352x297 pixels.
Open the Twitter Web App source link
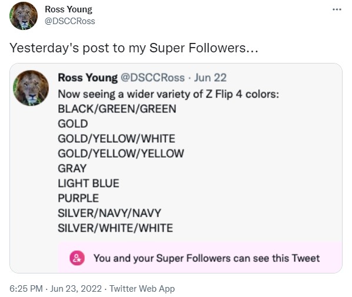pos(142,289)
